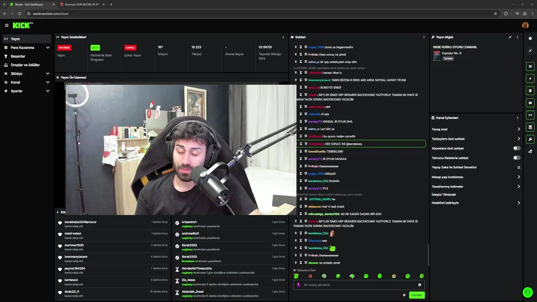Click the Kick logo
Viewport: 537px width, 302px height.
[23, 26]
